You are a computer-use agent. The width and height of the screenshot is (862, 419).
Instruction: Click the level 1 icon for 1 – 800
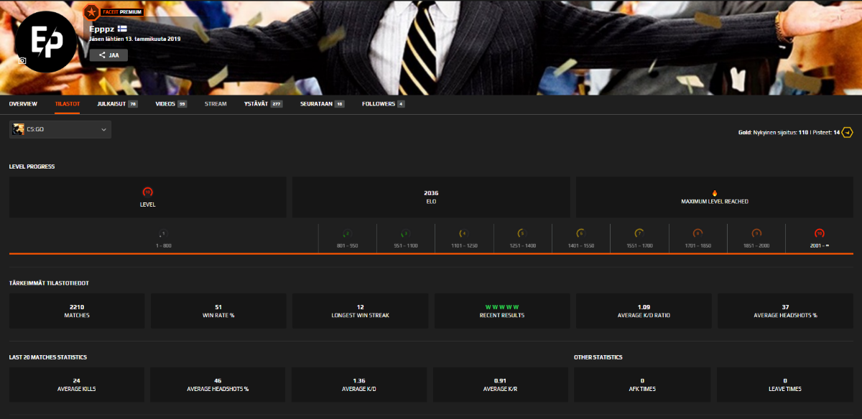pyautogui.click(x=163, y=234)
